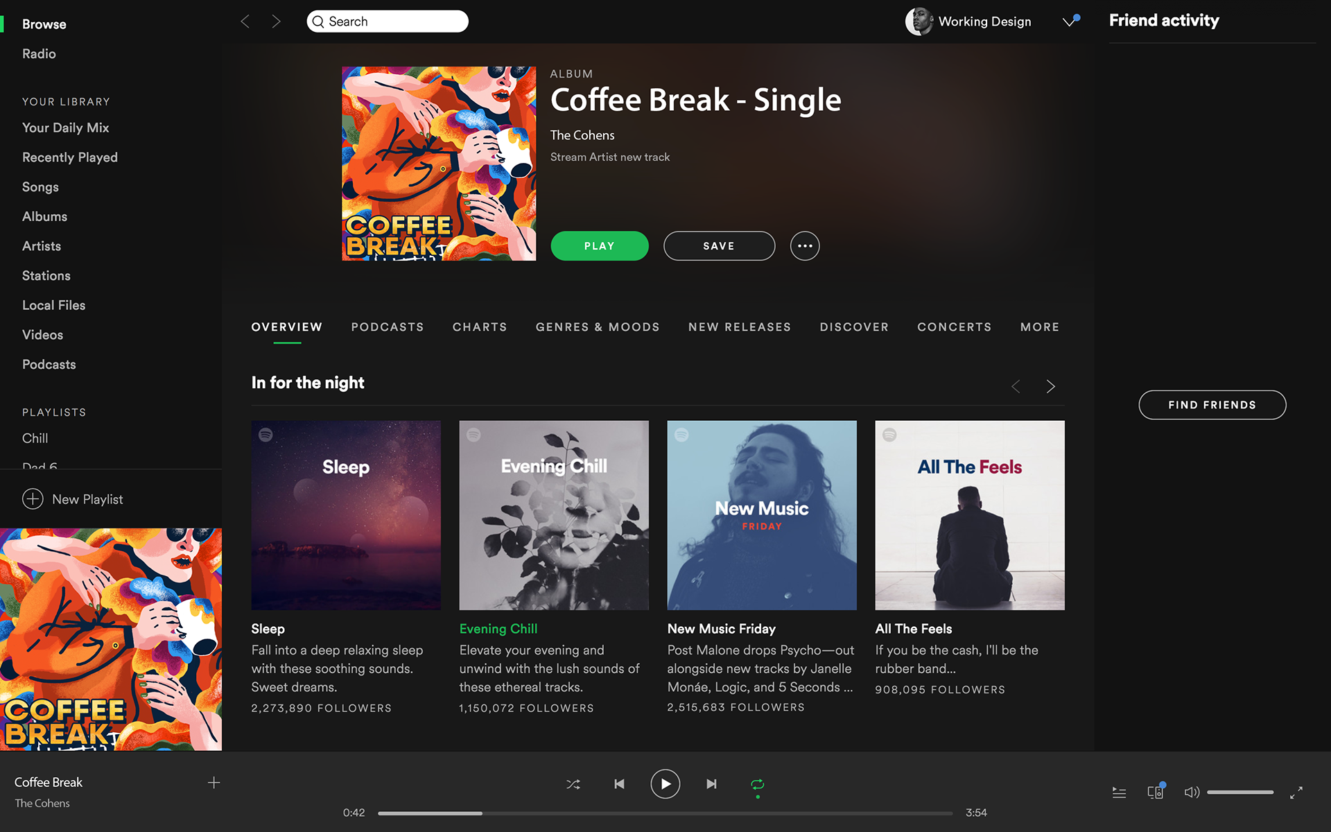Image resolution: width=1331 pixels, height=832 pixels.
Task: Adjust the volume slider
Action: click(x=1240, y=792)
